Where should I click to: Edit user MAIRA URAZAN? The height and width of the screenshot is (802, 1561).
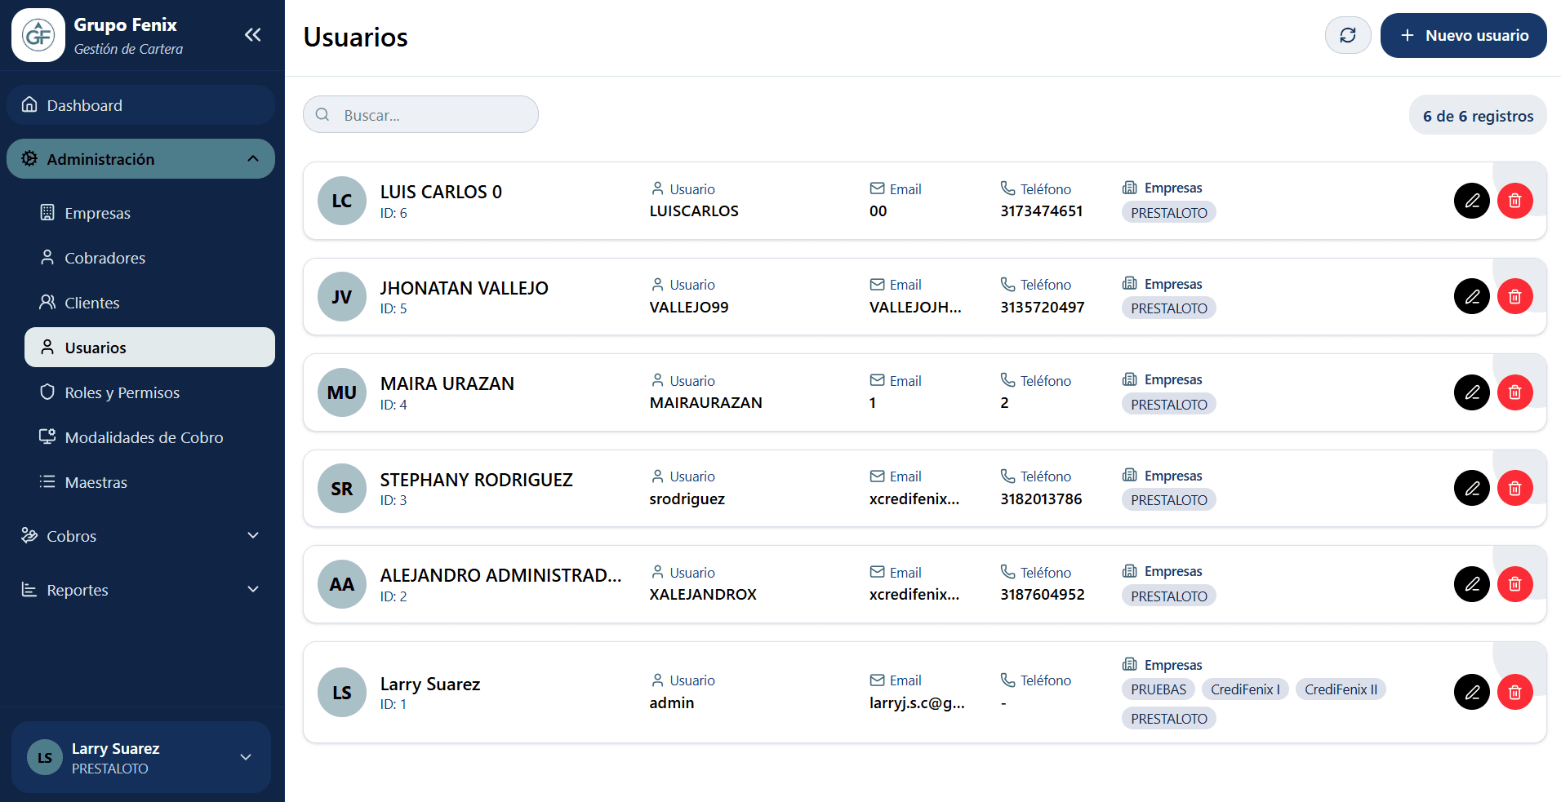(x=1471, y=392)
